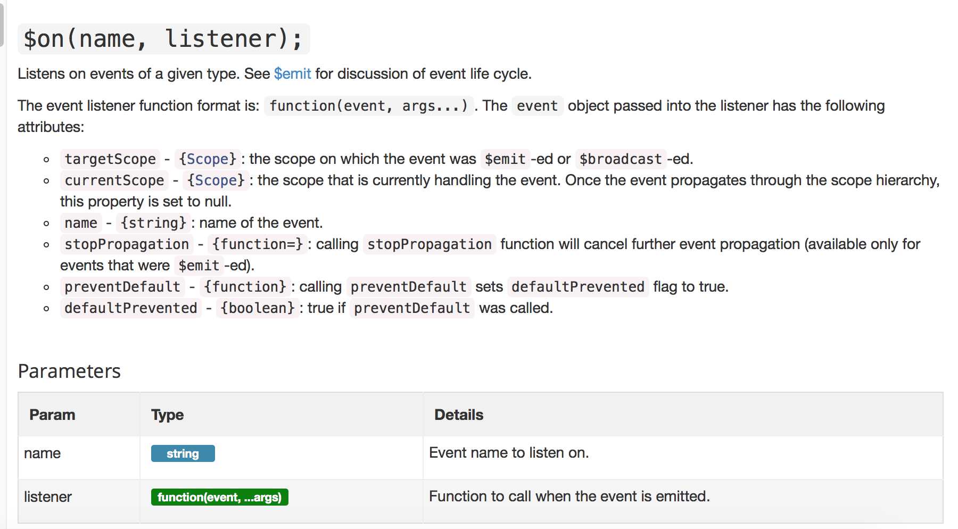Click the Type column header
958x529 pixels.
pos(167,415)
